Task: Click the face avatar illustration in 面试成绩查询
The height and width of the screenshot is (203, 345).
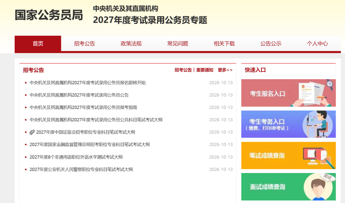Action: [318, 187]
